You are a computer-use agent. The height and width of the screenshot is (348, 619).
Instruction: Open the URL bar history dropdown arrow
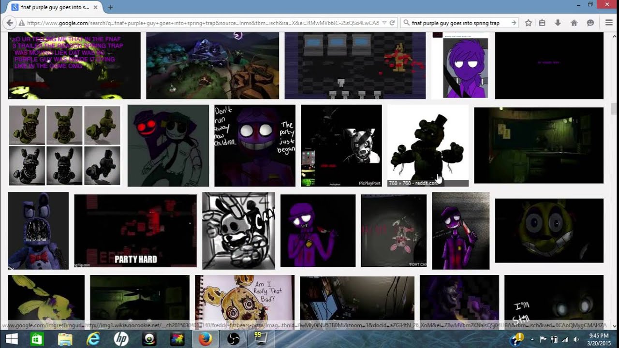384,23
